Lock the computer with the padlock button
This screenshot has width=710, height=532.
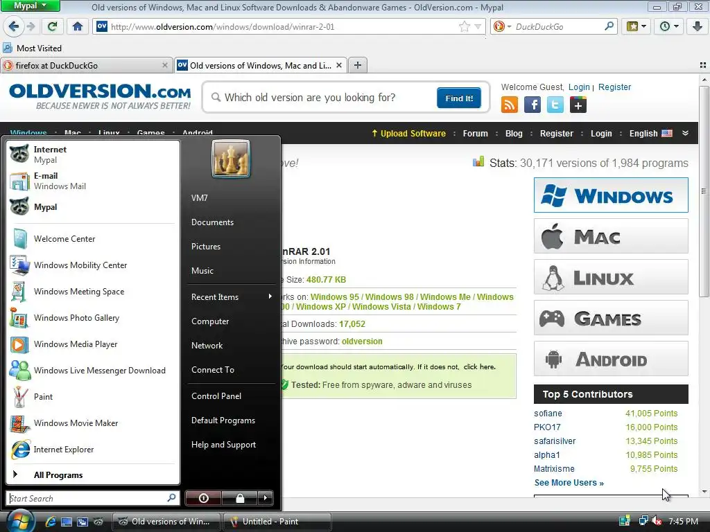(x=240, y=498)
